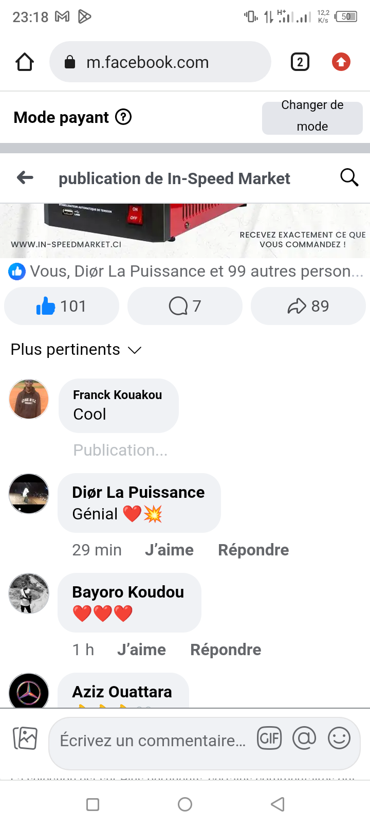Attach a photo using the image icon
This screenshot has width=370, height=829.
(x=25, y=738)
